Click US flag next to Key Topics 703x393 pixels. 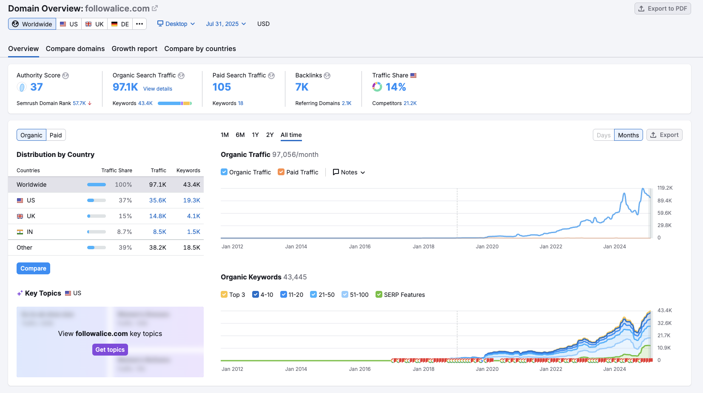coord(68,293)
